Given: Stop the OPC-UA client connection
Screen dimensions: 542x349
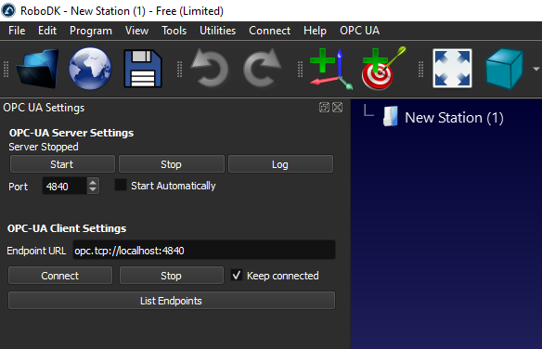Looking at the screenshot, I should click(x=171, y=276).
